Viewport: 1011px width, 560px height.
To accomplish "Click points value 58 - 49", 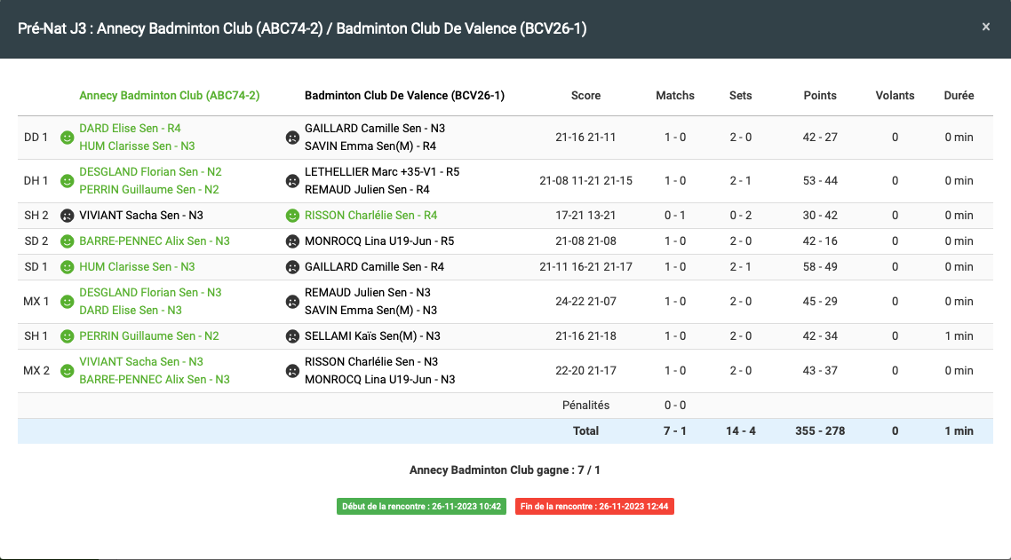I will pyautogui.click(x=819, y=267).
